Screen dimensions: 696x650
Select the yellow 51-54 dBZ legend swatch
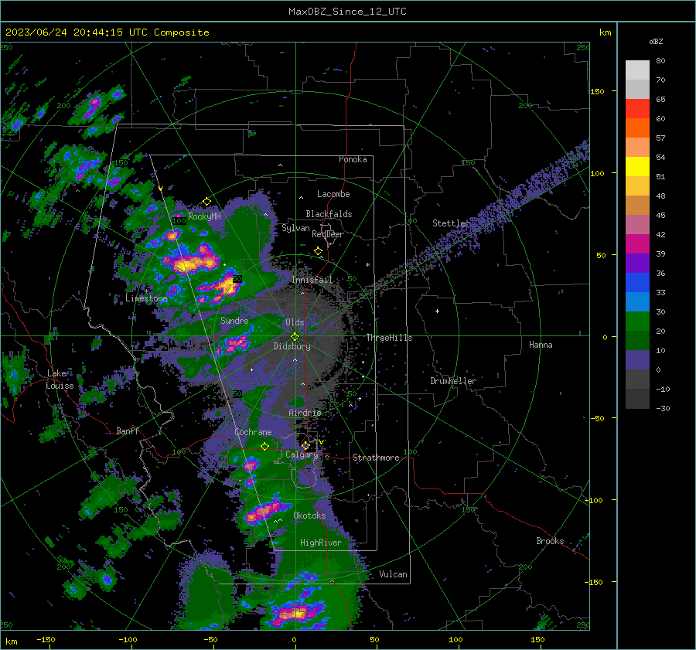pyautogui.click(x=637, y=167)
